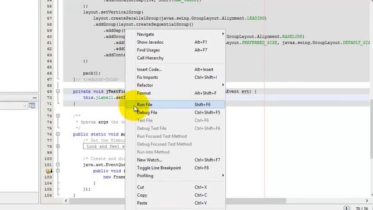Screen dimensions: 373x210
Task: Select Insert Code... entry
Action: 175,69
